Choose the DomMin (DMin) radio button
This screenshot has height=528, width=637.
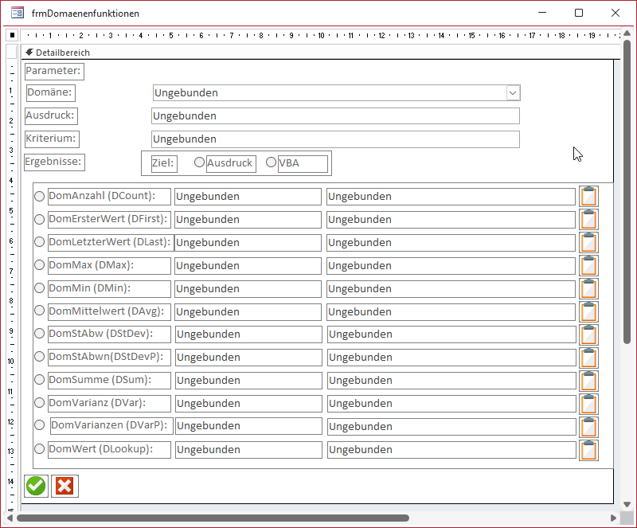39,289
